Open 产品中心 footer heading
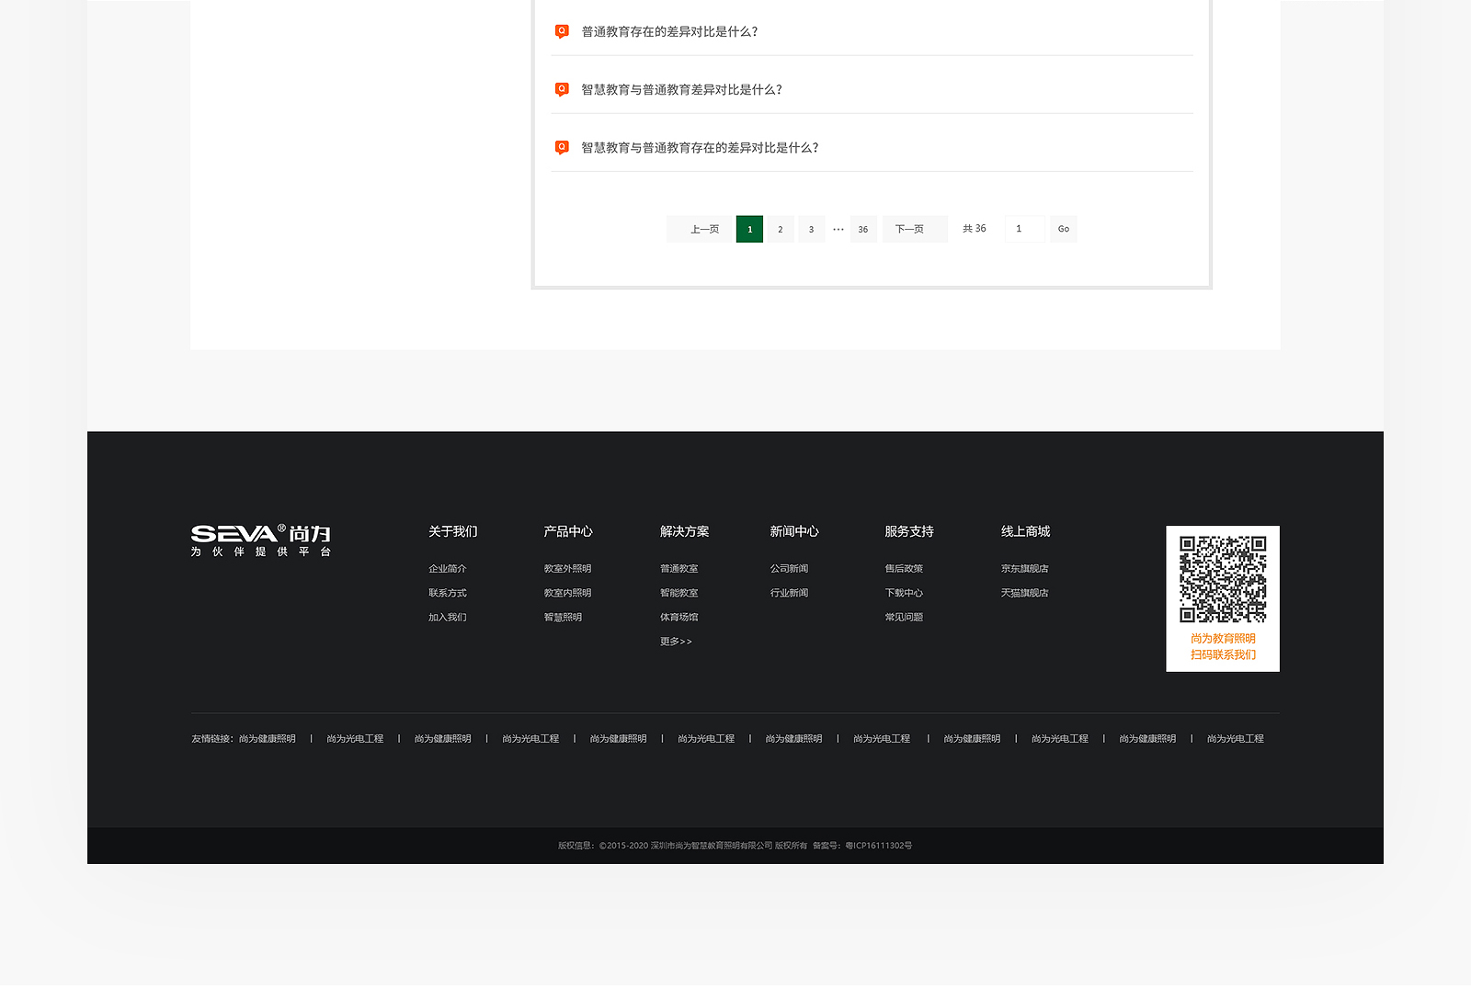Image resolution: width=1471 pixels, height=989 pixels. (x=568, y=531)
